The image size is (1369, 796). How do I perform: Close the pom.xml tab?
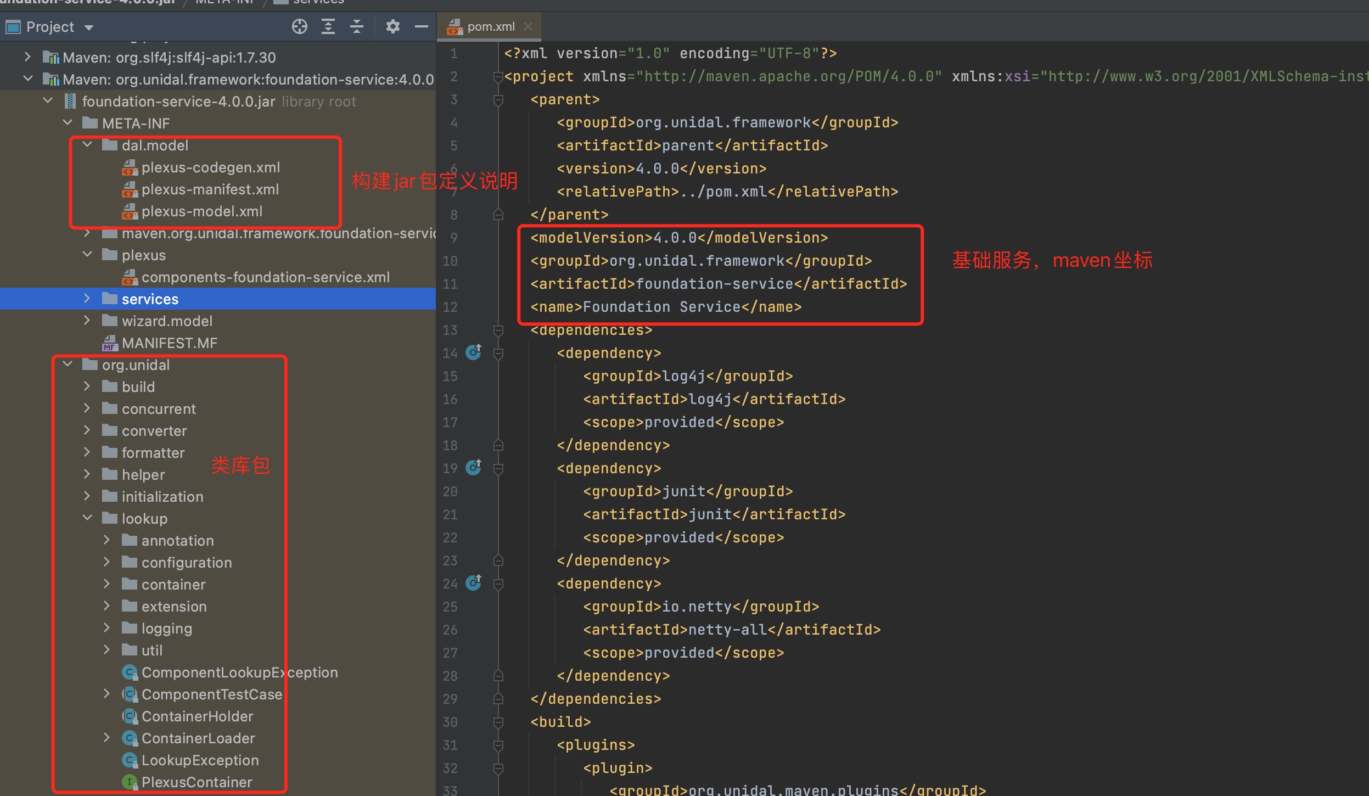528,26
